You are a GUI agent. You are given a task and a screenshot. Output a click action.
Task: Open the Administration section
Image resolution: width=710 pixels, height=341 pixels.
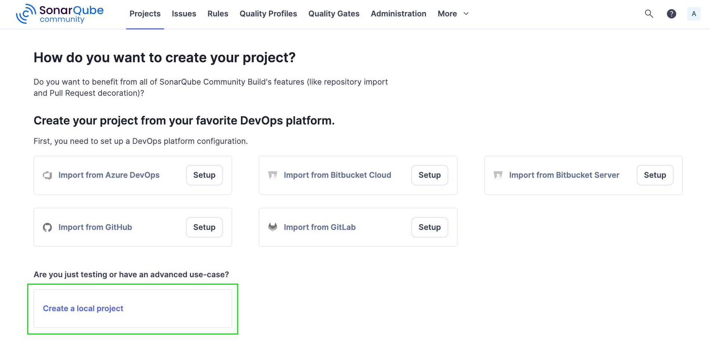coord(398,14)
